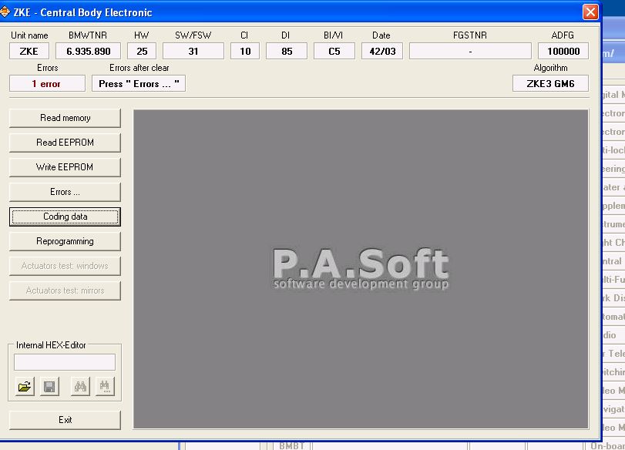Click the open file folder icon
625x450 pixels.
click(x=25, y=387)
